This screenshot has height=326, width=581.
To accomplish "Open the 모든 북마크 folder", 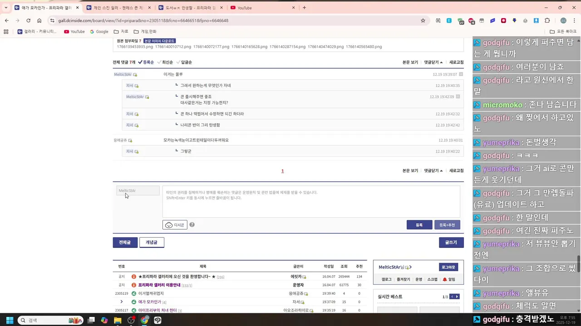I will pos(563,32).
